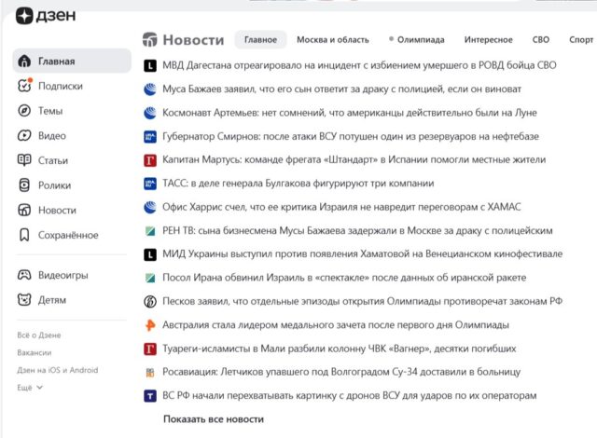This screenshot has height=438, width=597.
Task: Open headline Офис Харрис счел
Action: coord(341,207)
